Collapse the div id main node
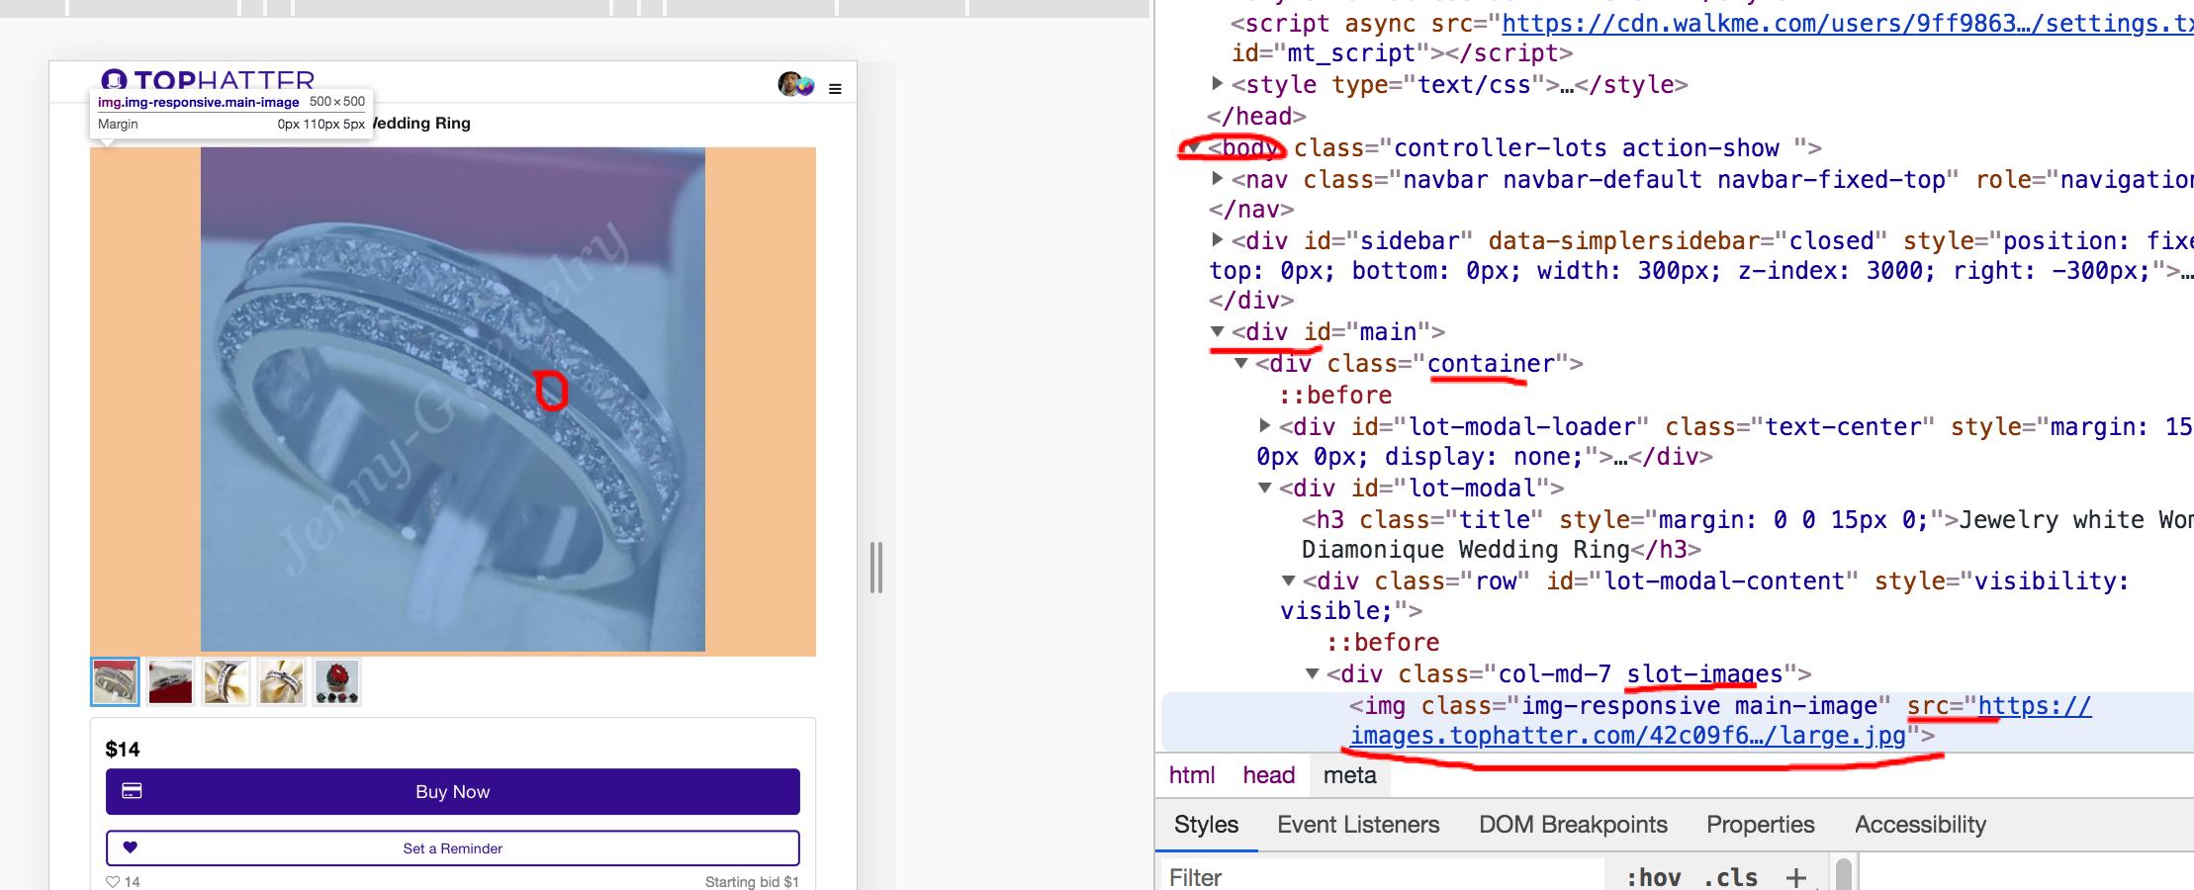2194x890 pixels. pyautogui.click(x=1217, y=331)
